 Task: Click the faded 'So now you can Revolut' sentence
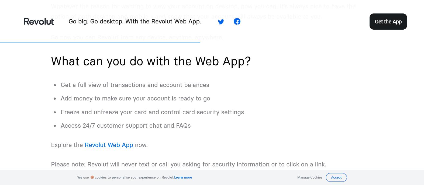click(x=137, y=37)
